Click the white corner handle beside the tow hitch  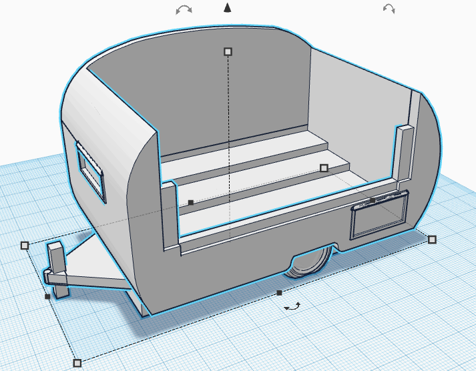(25, 246)
